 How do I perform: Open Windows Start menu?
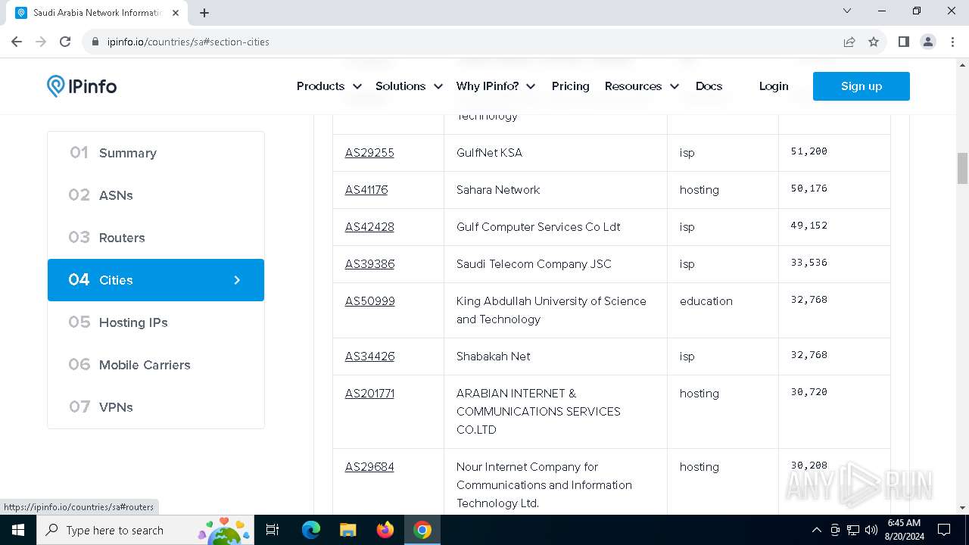point(18,530)
